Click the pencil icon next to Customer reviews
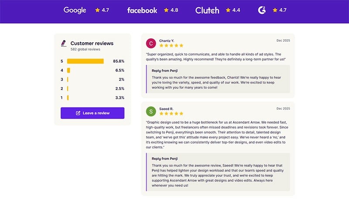Screen dimensions: 349x199 pyautogui.click(x=64, y=44)
